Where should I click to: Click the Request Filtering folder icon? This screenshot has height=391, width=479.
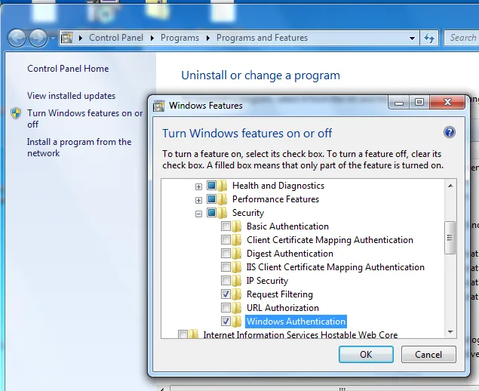coord(236,294)
